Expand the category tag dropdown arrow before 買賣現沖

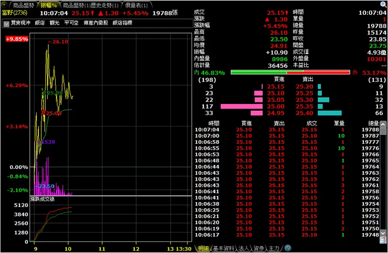click(6, 24)
